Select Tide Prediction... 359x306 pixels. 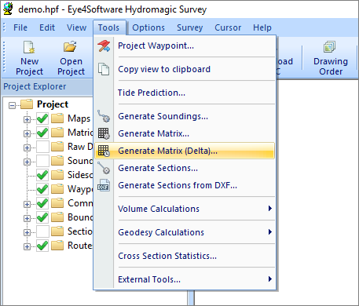185,93
